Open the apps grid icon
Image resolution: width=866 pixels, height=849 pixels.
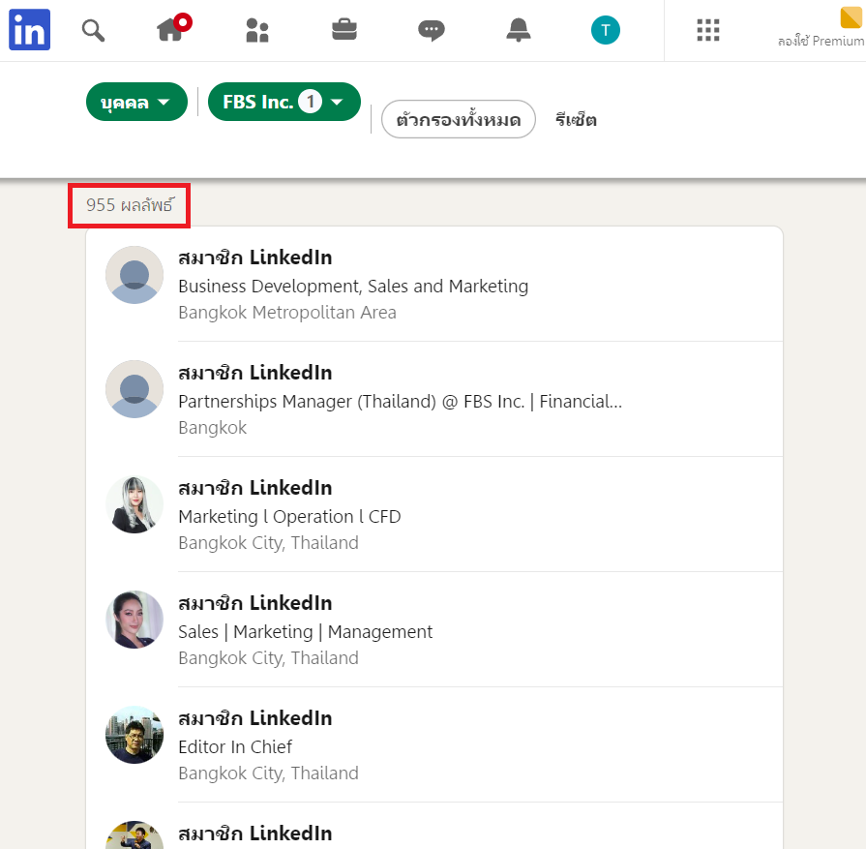tap(708, 30)
